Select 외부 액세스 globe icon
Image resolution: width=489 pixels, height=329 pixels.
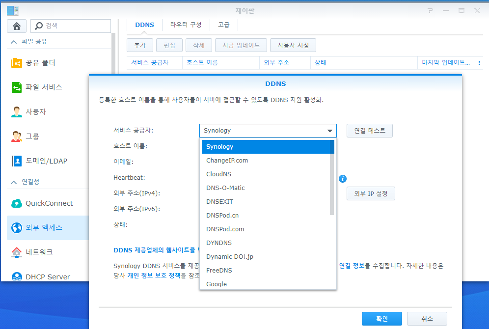tap(17, 228)
